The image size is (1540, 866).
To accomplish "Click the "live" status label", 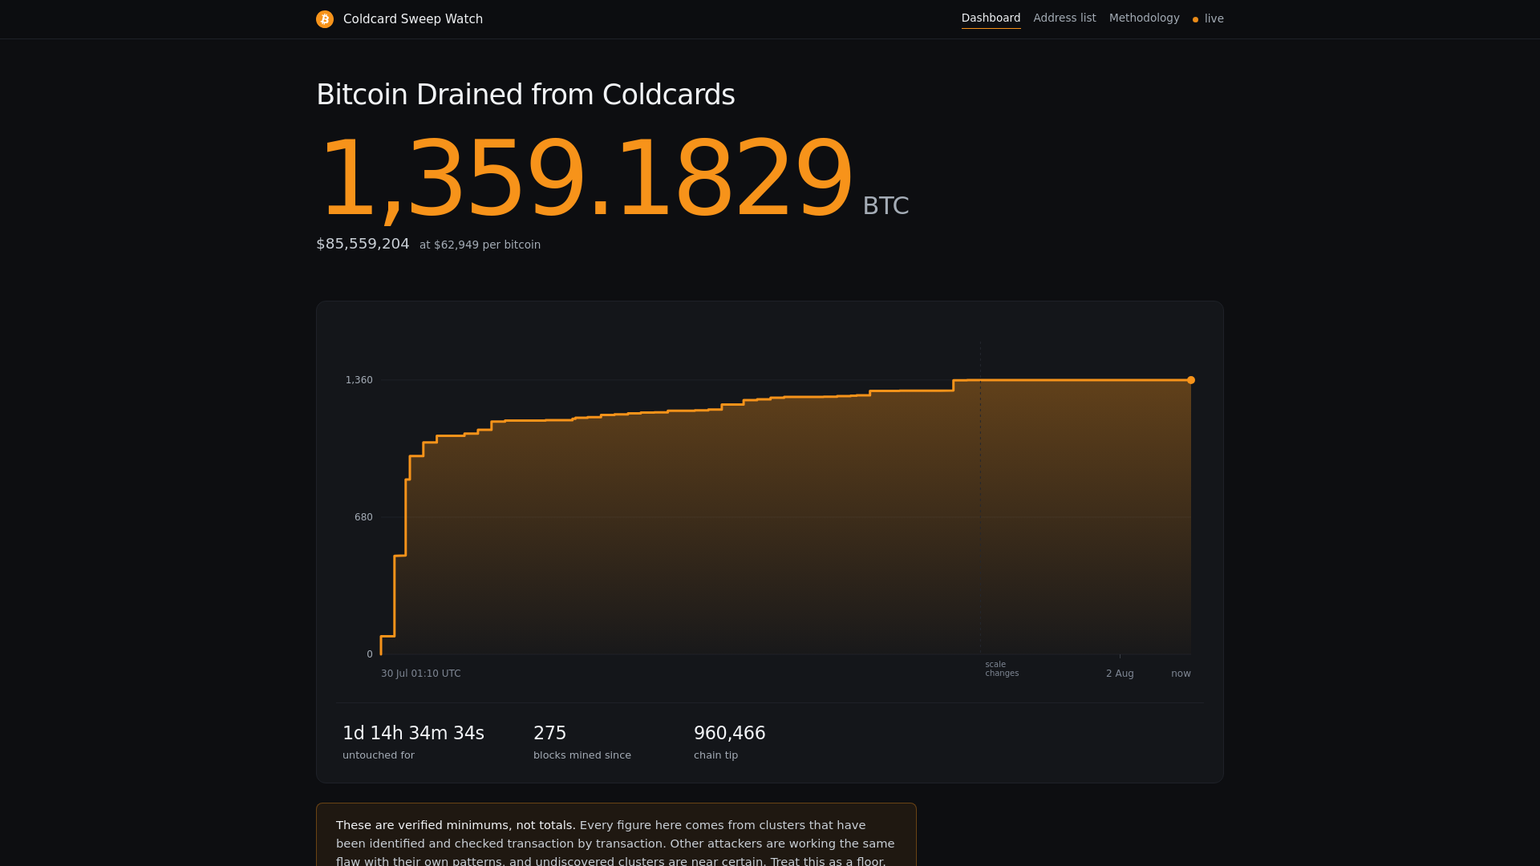I will pyautogui.click(x=1214, y=19).
